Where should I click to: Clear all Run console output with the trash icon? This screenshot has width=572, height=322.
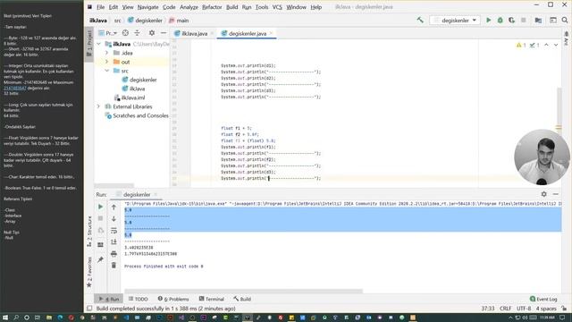(x=114, y=265)
